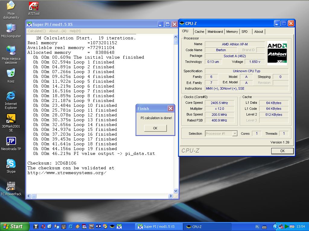Close the Finish dialog
309x231 pixels.
[171, 108]
